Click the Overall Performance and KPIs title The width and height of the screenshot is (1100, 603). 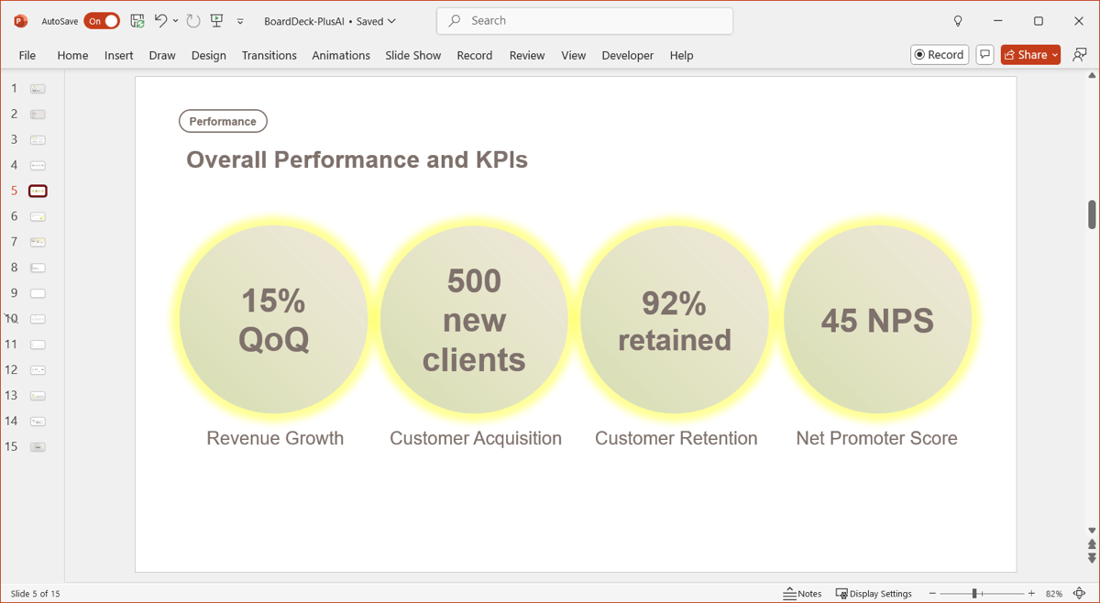click(357, 159)
